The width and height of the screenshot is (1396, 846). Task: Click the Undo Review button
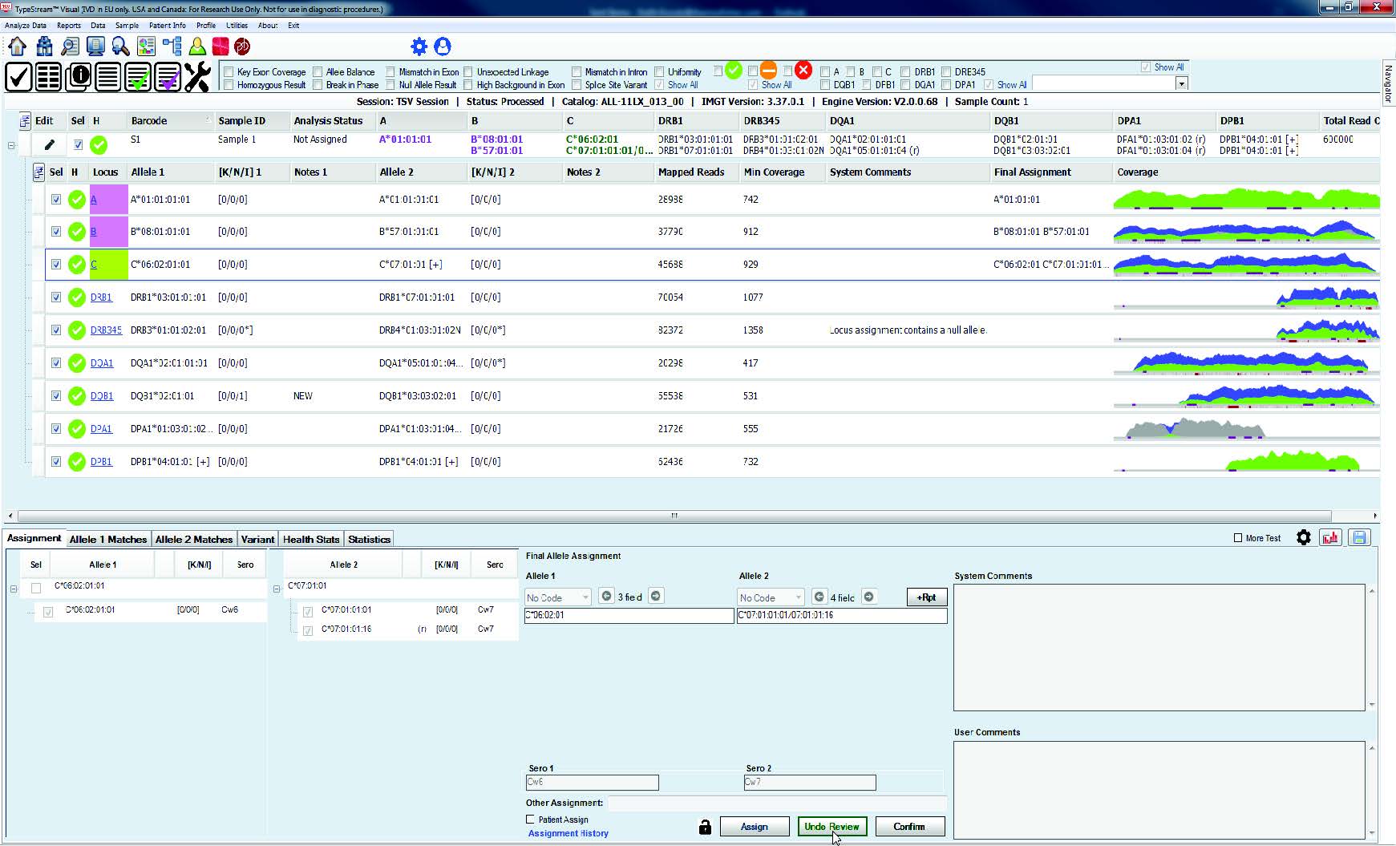[x=832, y=827]
